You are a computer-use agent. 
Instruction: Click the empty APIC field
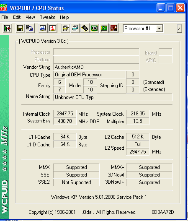pos(165,60)
